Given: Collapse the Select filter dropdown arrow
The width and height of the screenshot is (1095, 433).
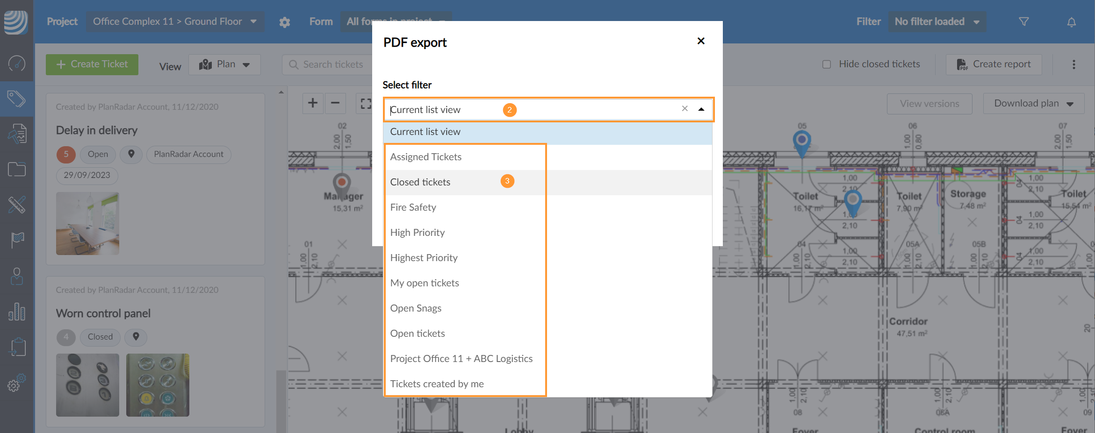Looking at the screenshot, I should tap(701, 109).
